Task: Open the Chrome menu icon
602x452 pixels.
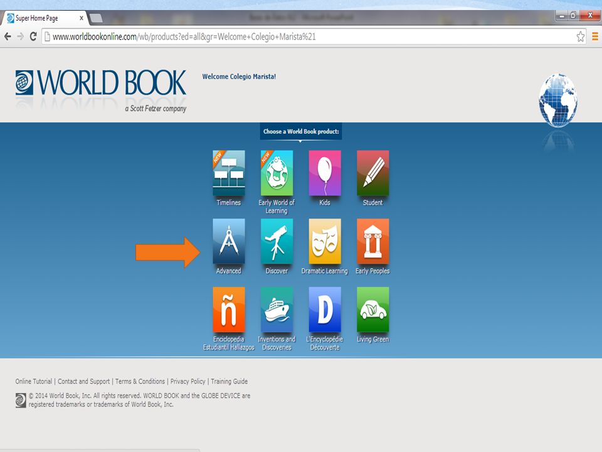Action: point(595,36)
